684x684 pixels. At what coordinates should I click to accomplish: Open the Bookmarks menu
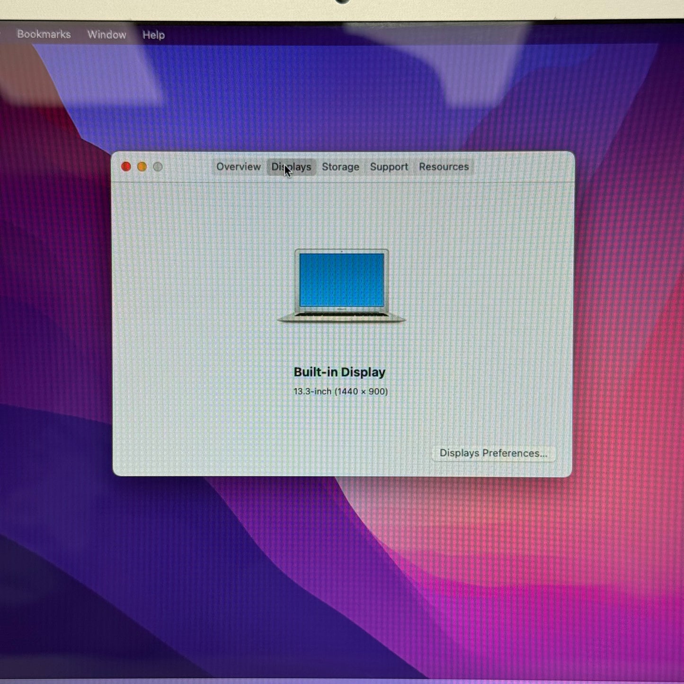click(44, 35)
